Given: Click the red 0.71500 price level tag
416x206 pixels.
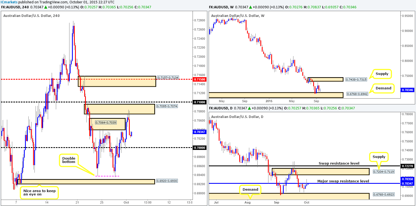Looking at the screenshot, I should [x=199, y=79].
